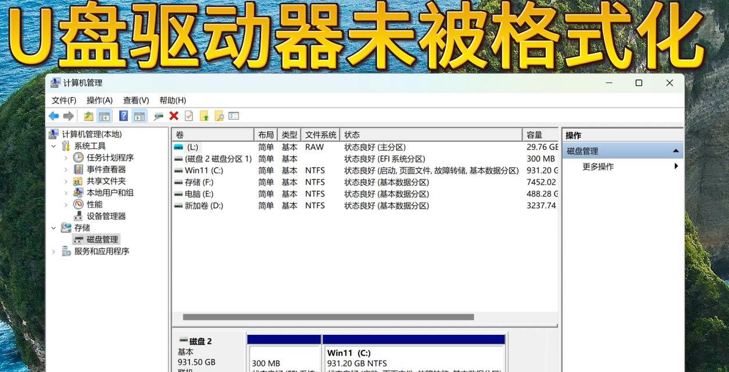The width and height of the screenshot is (729, 372).
Task: Select 服务和应用程序 node
Action: pos(102,251)
